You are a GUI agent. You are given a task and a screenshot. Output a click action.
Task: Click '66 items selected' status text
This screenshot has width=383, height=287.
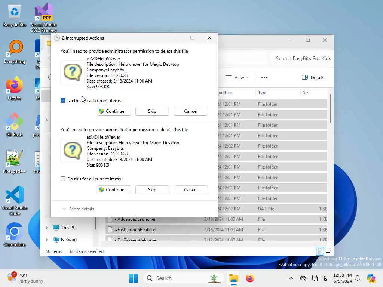click(87, 251)
